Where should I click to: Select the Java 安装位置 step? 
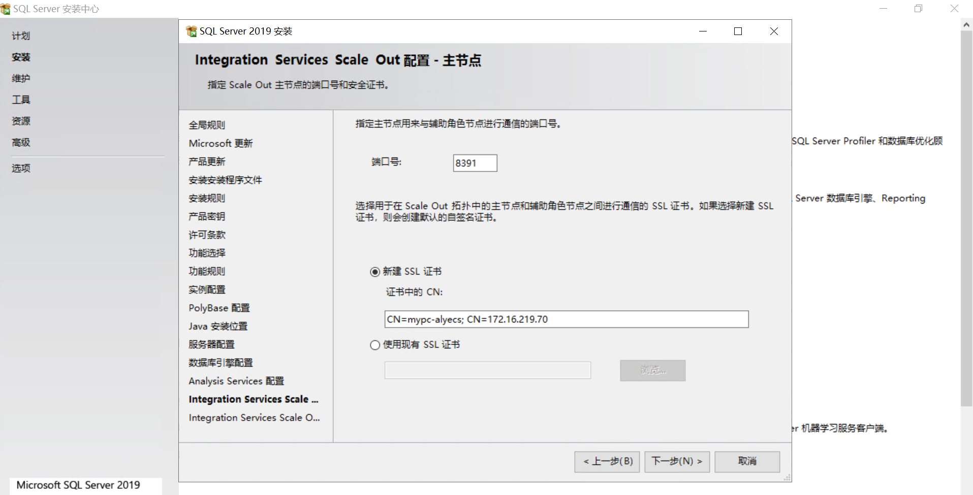(x=218, y=326)
